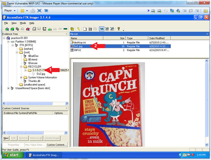
Task: Close the Custom Content Sources pane
Action: click(66, 108)
